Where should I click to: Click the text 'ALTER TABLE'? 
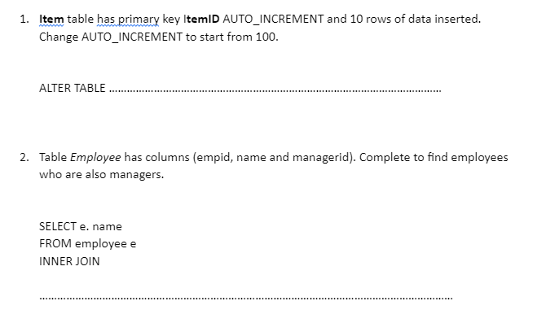pos(72,88)
